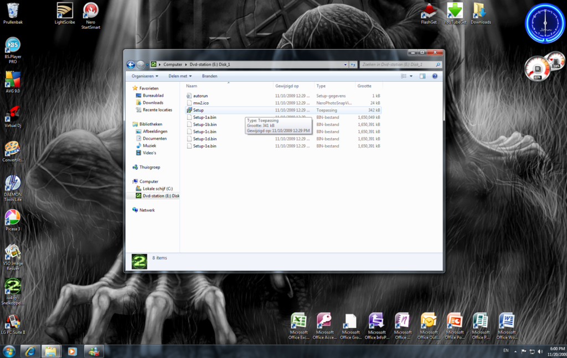The image size is (567, 358).
Task: Select YouTubeGet desktop shortcut
Action: [x=455, y=14]
